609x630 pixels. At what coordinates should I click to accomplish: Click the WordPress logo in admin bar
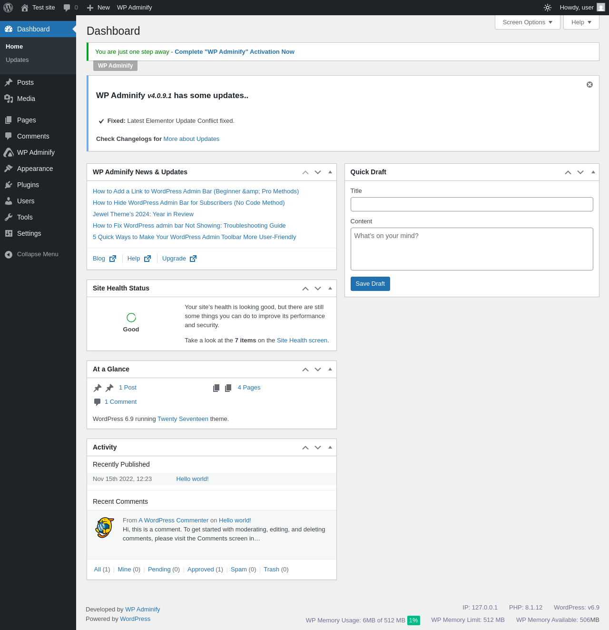[8, 8]
